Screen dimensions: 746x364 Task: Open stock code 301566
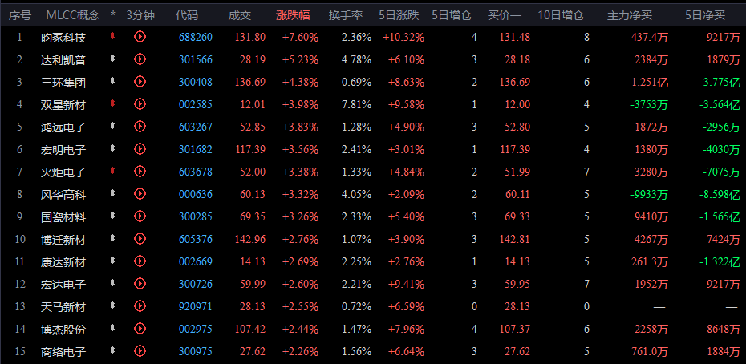click(x=196, y=59)
